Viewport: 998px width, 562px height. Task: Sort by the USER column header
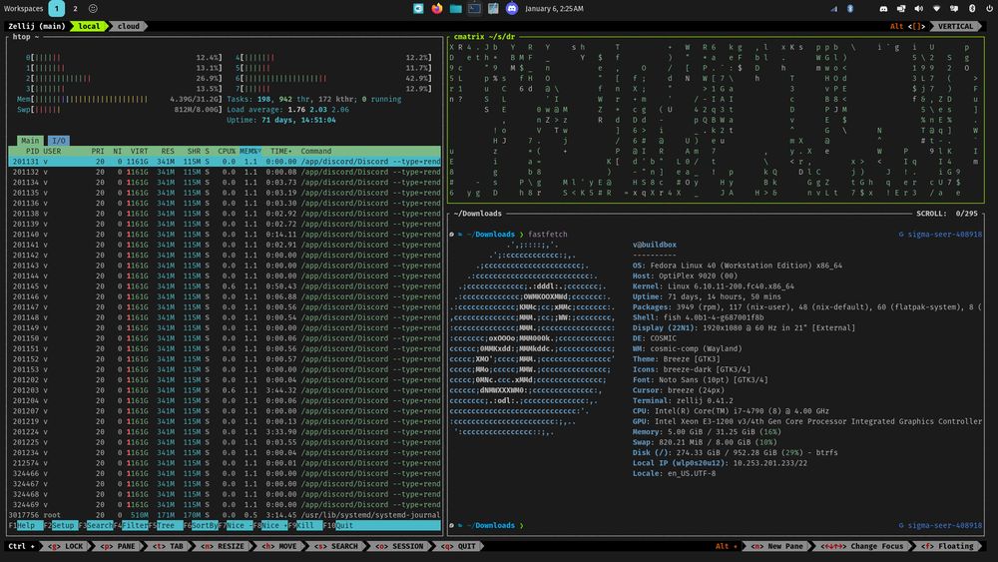[x=52, y=151]
